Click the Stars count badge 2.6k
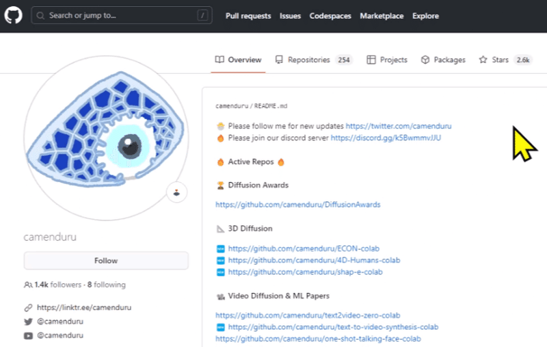The image size is (547, 347). coord(523,60)
